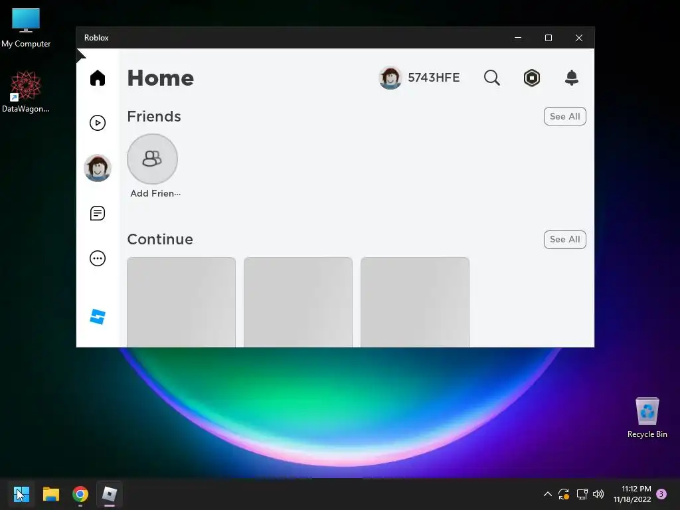The height and width of the screenshot is (510, 680).
Task: Click the sync update tray icon
Action: click(x=564, y=494)
